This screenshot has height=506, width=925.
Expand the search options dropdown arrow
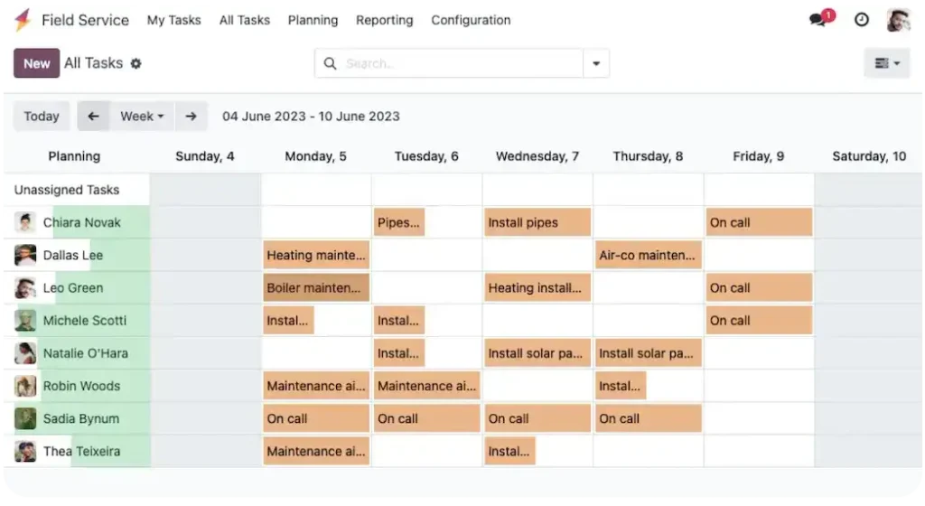click(596, 63)
